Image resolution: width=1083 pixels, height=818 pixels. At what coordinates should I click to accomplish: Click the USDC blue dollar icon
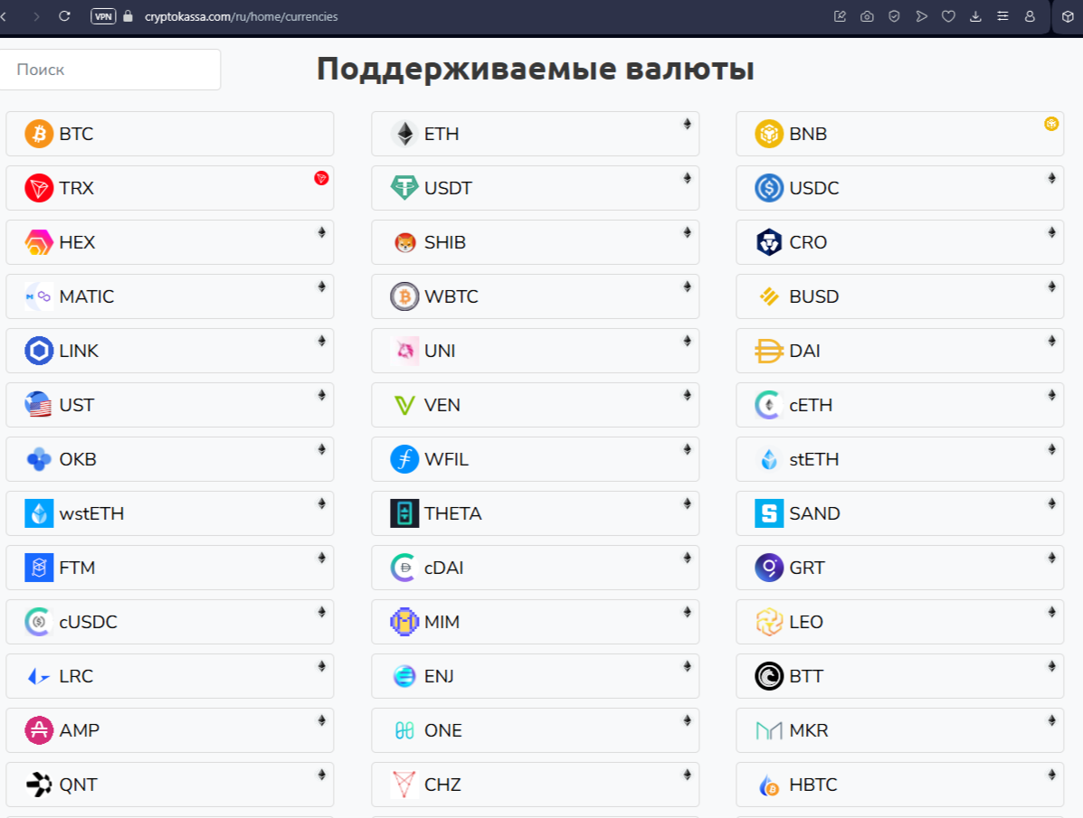(x=769, y=188)
